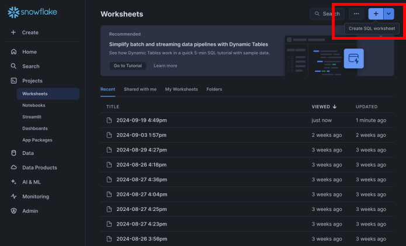This screenshot has height=246, width=406.
Task: Sort by the TITLE column header
Action: point(113,107)
